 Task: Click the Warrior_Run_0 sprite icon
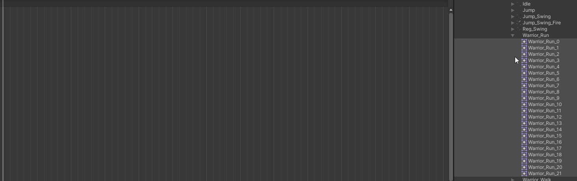(524, 42)
